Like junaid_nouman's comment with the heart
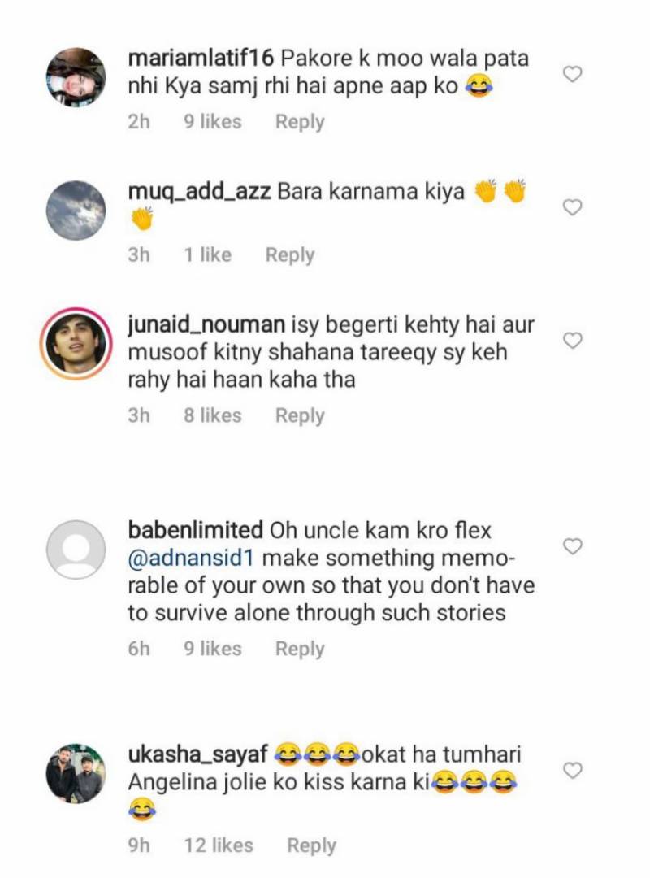Screen dimensions: 650x878 (573, 341)
